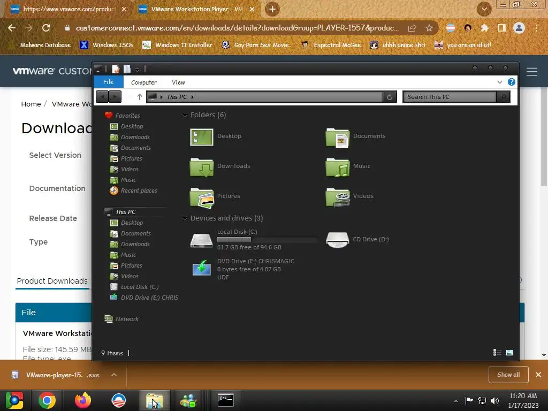Go up one level with the up arrow

coord(140,97)
